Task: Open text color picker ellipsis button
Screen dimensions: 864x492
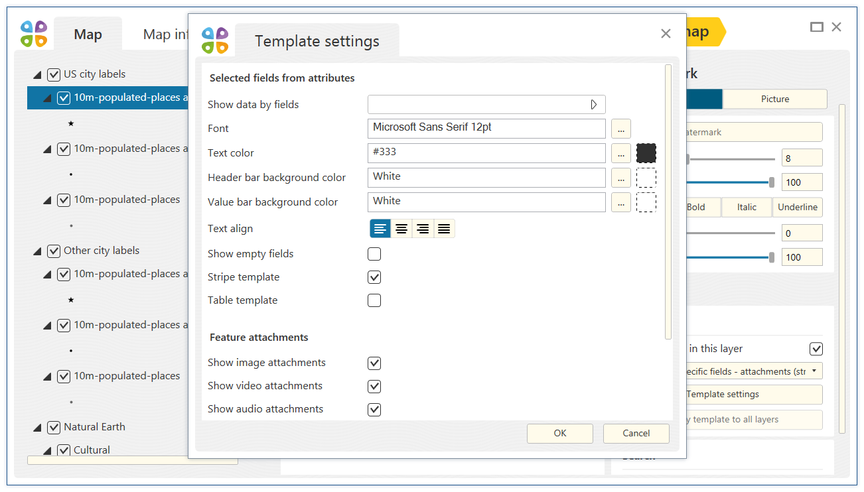Action: point(620,153)
